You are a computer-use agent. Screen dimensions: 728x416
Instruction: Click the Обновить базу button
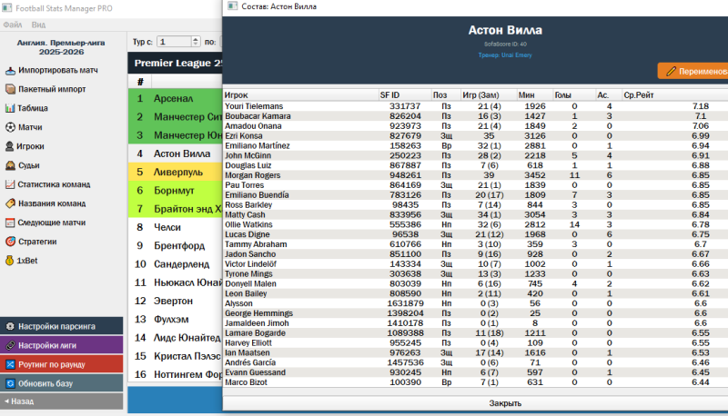point(62,383)
